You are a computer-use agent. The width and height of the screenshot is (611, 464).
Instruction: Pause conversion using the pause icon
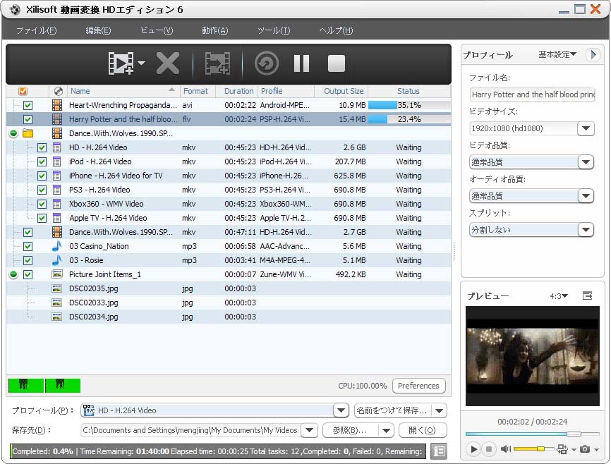tap(301, 64)
